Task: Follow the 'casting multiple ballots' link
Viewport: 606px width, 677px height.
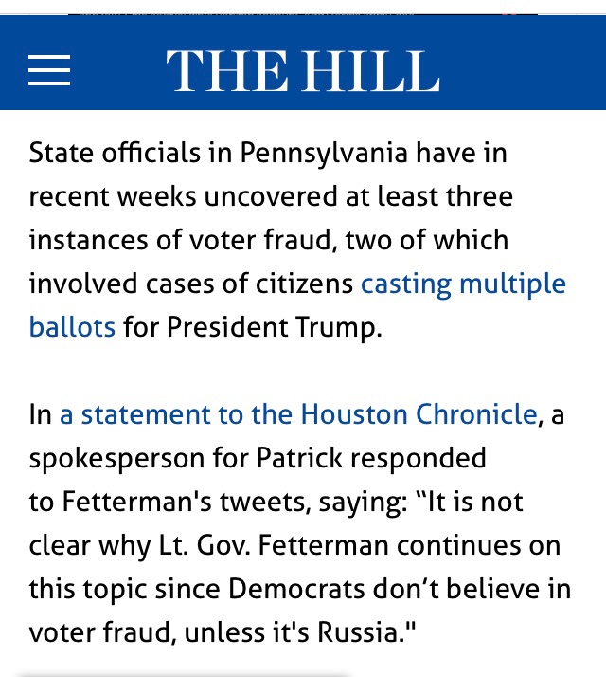Action: point(463,284)
